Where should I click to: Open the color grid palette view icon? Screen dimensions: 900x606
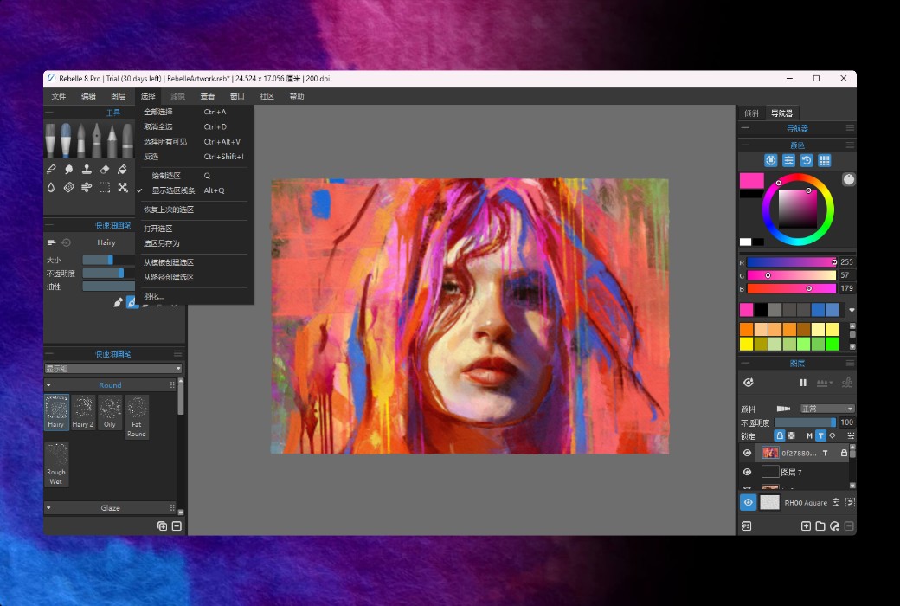point(825,160)
